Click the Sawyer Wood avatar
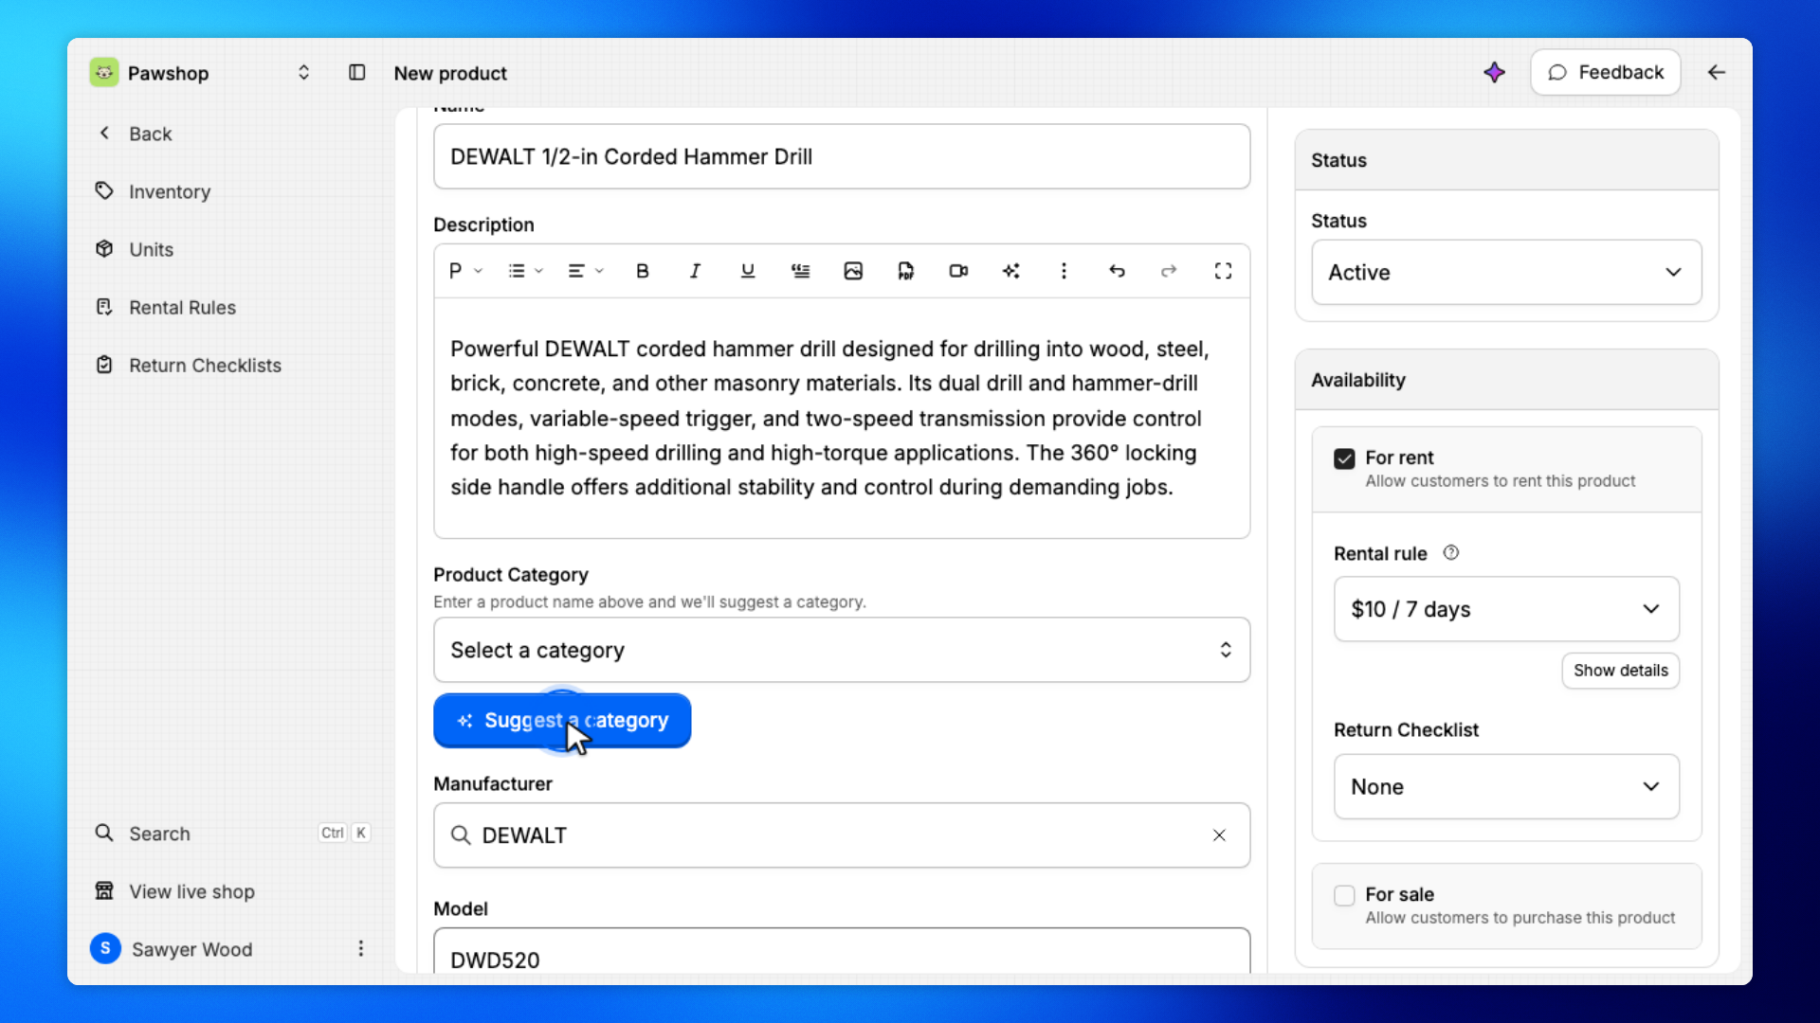 pyautogui.click(x=105, y=948)
